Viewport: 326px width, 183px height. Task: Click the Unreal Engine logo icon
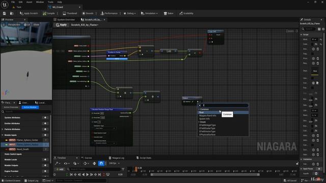(x=5, y=5)
